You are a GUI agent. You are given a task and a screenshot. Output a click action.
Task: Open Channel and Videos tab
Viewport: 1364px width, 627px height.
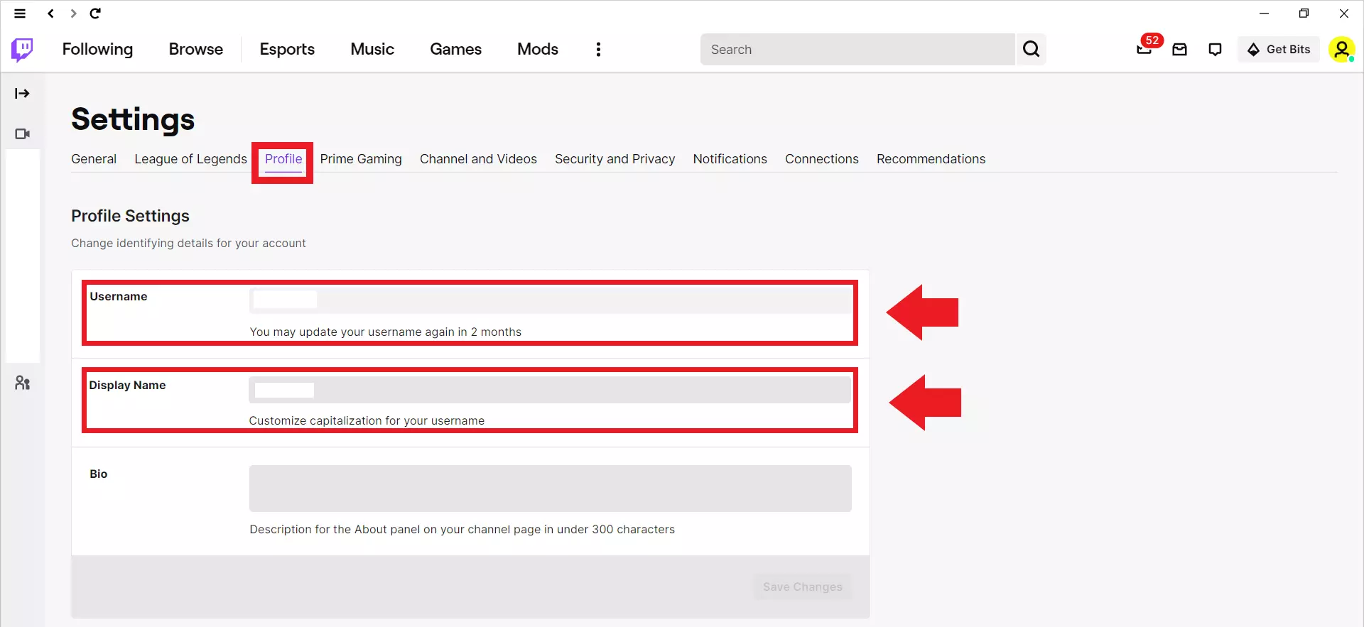click(478, 159)
